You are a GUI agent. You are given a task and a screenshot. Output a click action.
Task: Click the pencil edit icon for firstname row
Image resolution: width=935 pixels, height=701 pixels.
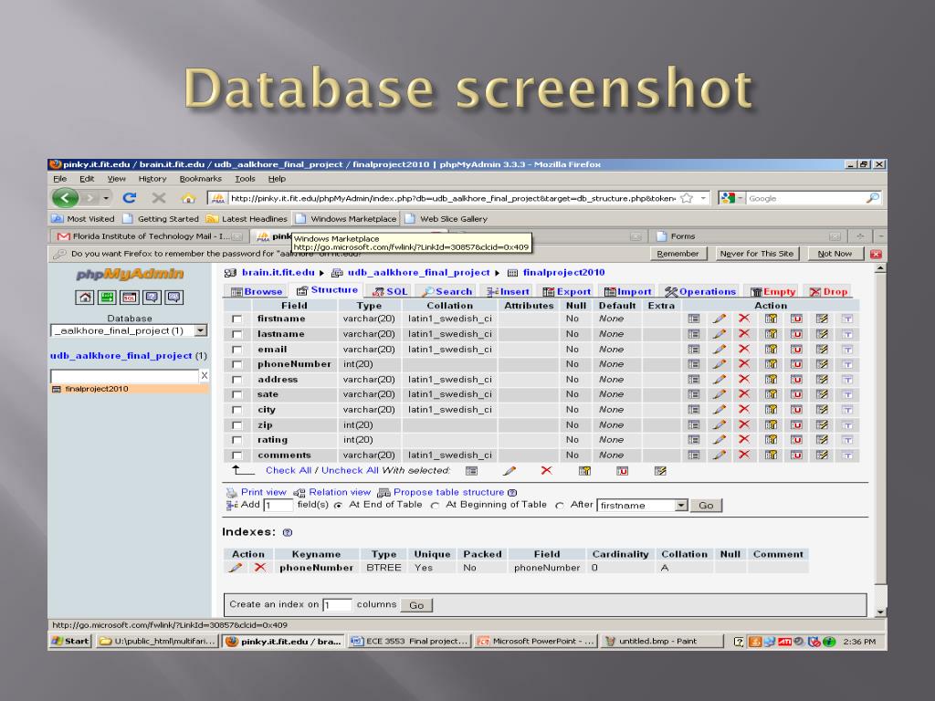[x=720, y=319]
